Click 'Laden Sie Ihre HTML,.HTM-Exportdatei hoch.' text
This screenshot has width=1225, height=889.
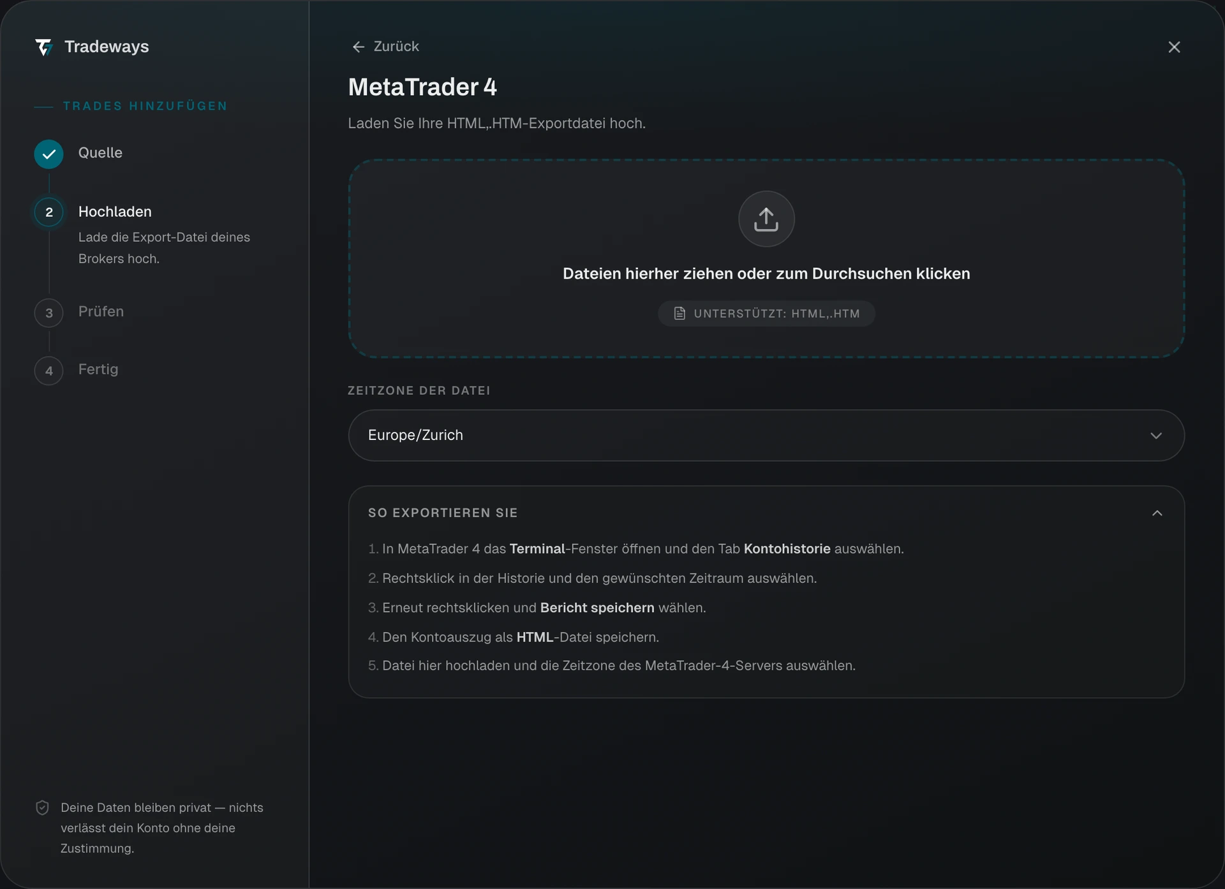click(497, 124)
